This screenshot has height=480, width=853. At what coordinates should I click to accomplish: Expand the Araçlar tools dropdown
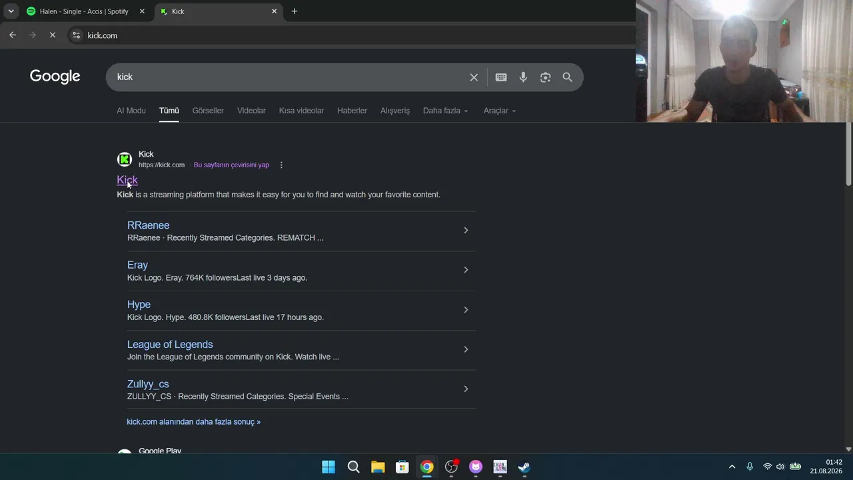coord(499,111)
